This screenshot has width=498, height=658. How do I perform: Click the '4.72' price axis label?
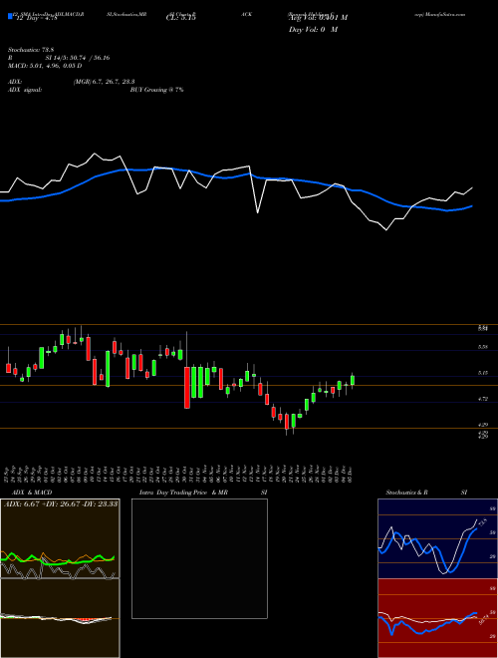coord(482,399)
